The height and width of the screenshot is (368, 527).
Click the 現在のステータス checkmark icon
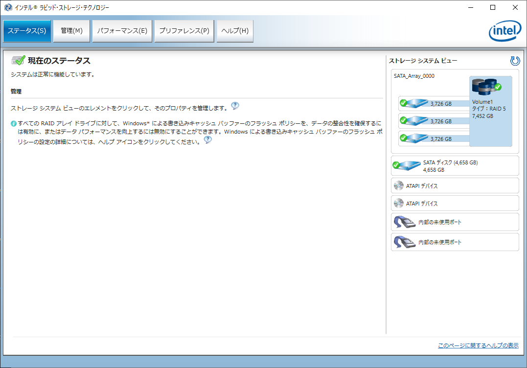point(18,61)
